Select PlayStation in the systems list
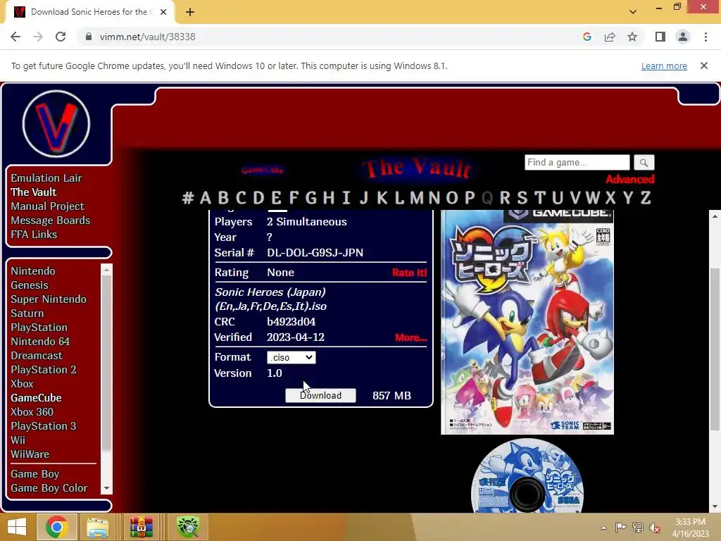721x541 pixels. 39,328
